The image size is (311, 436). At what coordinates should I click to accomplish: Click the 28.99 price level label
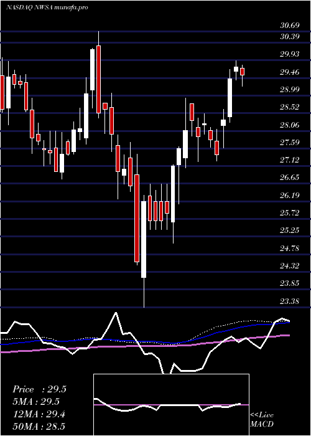click(290, 90)
